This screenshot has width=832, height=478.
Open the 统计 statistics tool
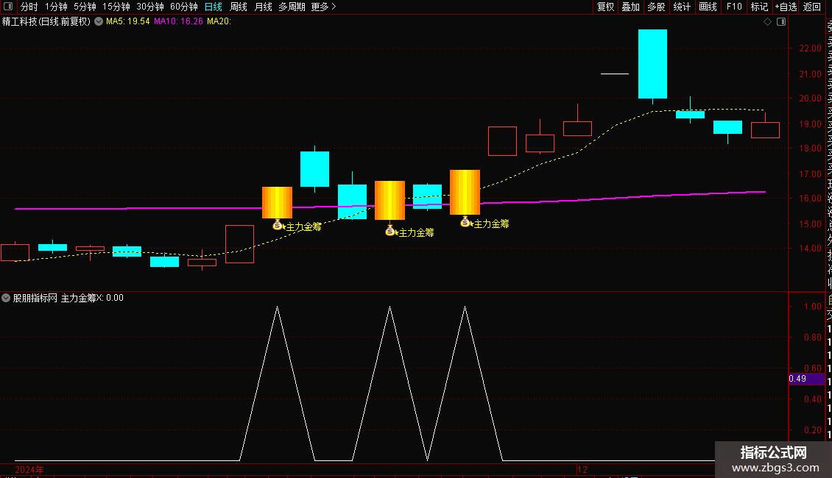[682, 7]
